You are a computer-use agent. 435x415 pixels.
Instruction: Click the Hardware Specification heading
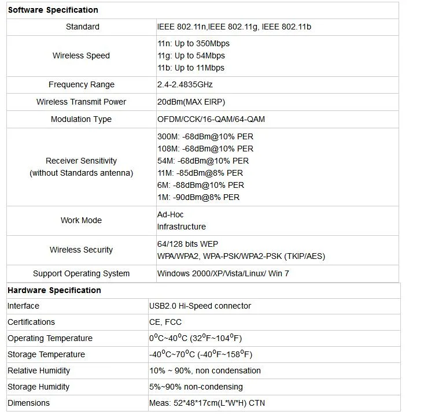(x=54, y=290)
